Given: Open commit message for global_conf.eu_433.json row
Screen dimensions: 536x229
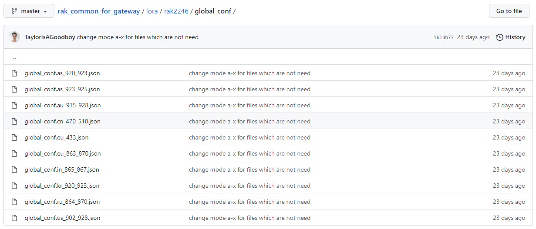Looking at the screenshot, I should pos(249,137).
